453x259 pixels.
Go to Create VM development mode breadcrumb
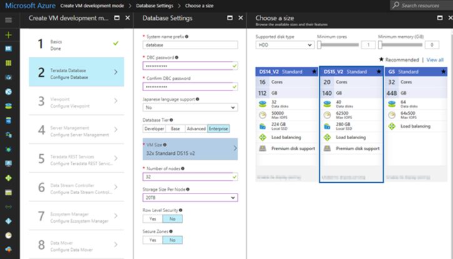92,6
